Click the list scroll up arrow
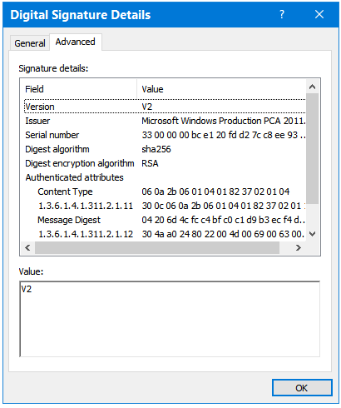Image resolution: width=341 pixels, height=408 pixels. click(312, 87)
